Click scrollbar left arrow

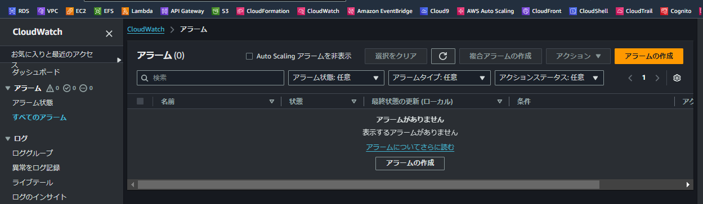point(132,184)
